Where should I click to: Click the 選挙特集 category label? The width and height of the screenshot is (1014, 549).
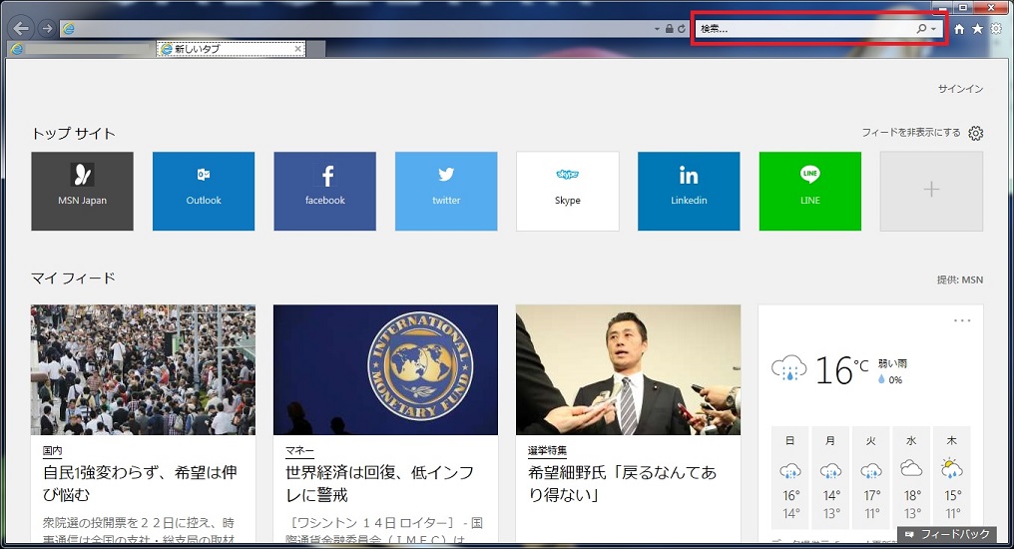[x=547, y=451]
